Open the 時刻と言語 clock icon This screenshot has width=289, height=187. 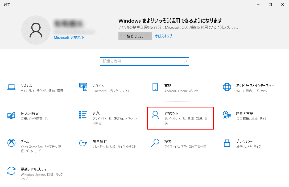(227, 115)
